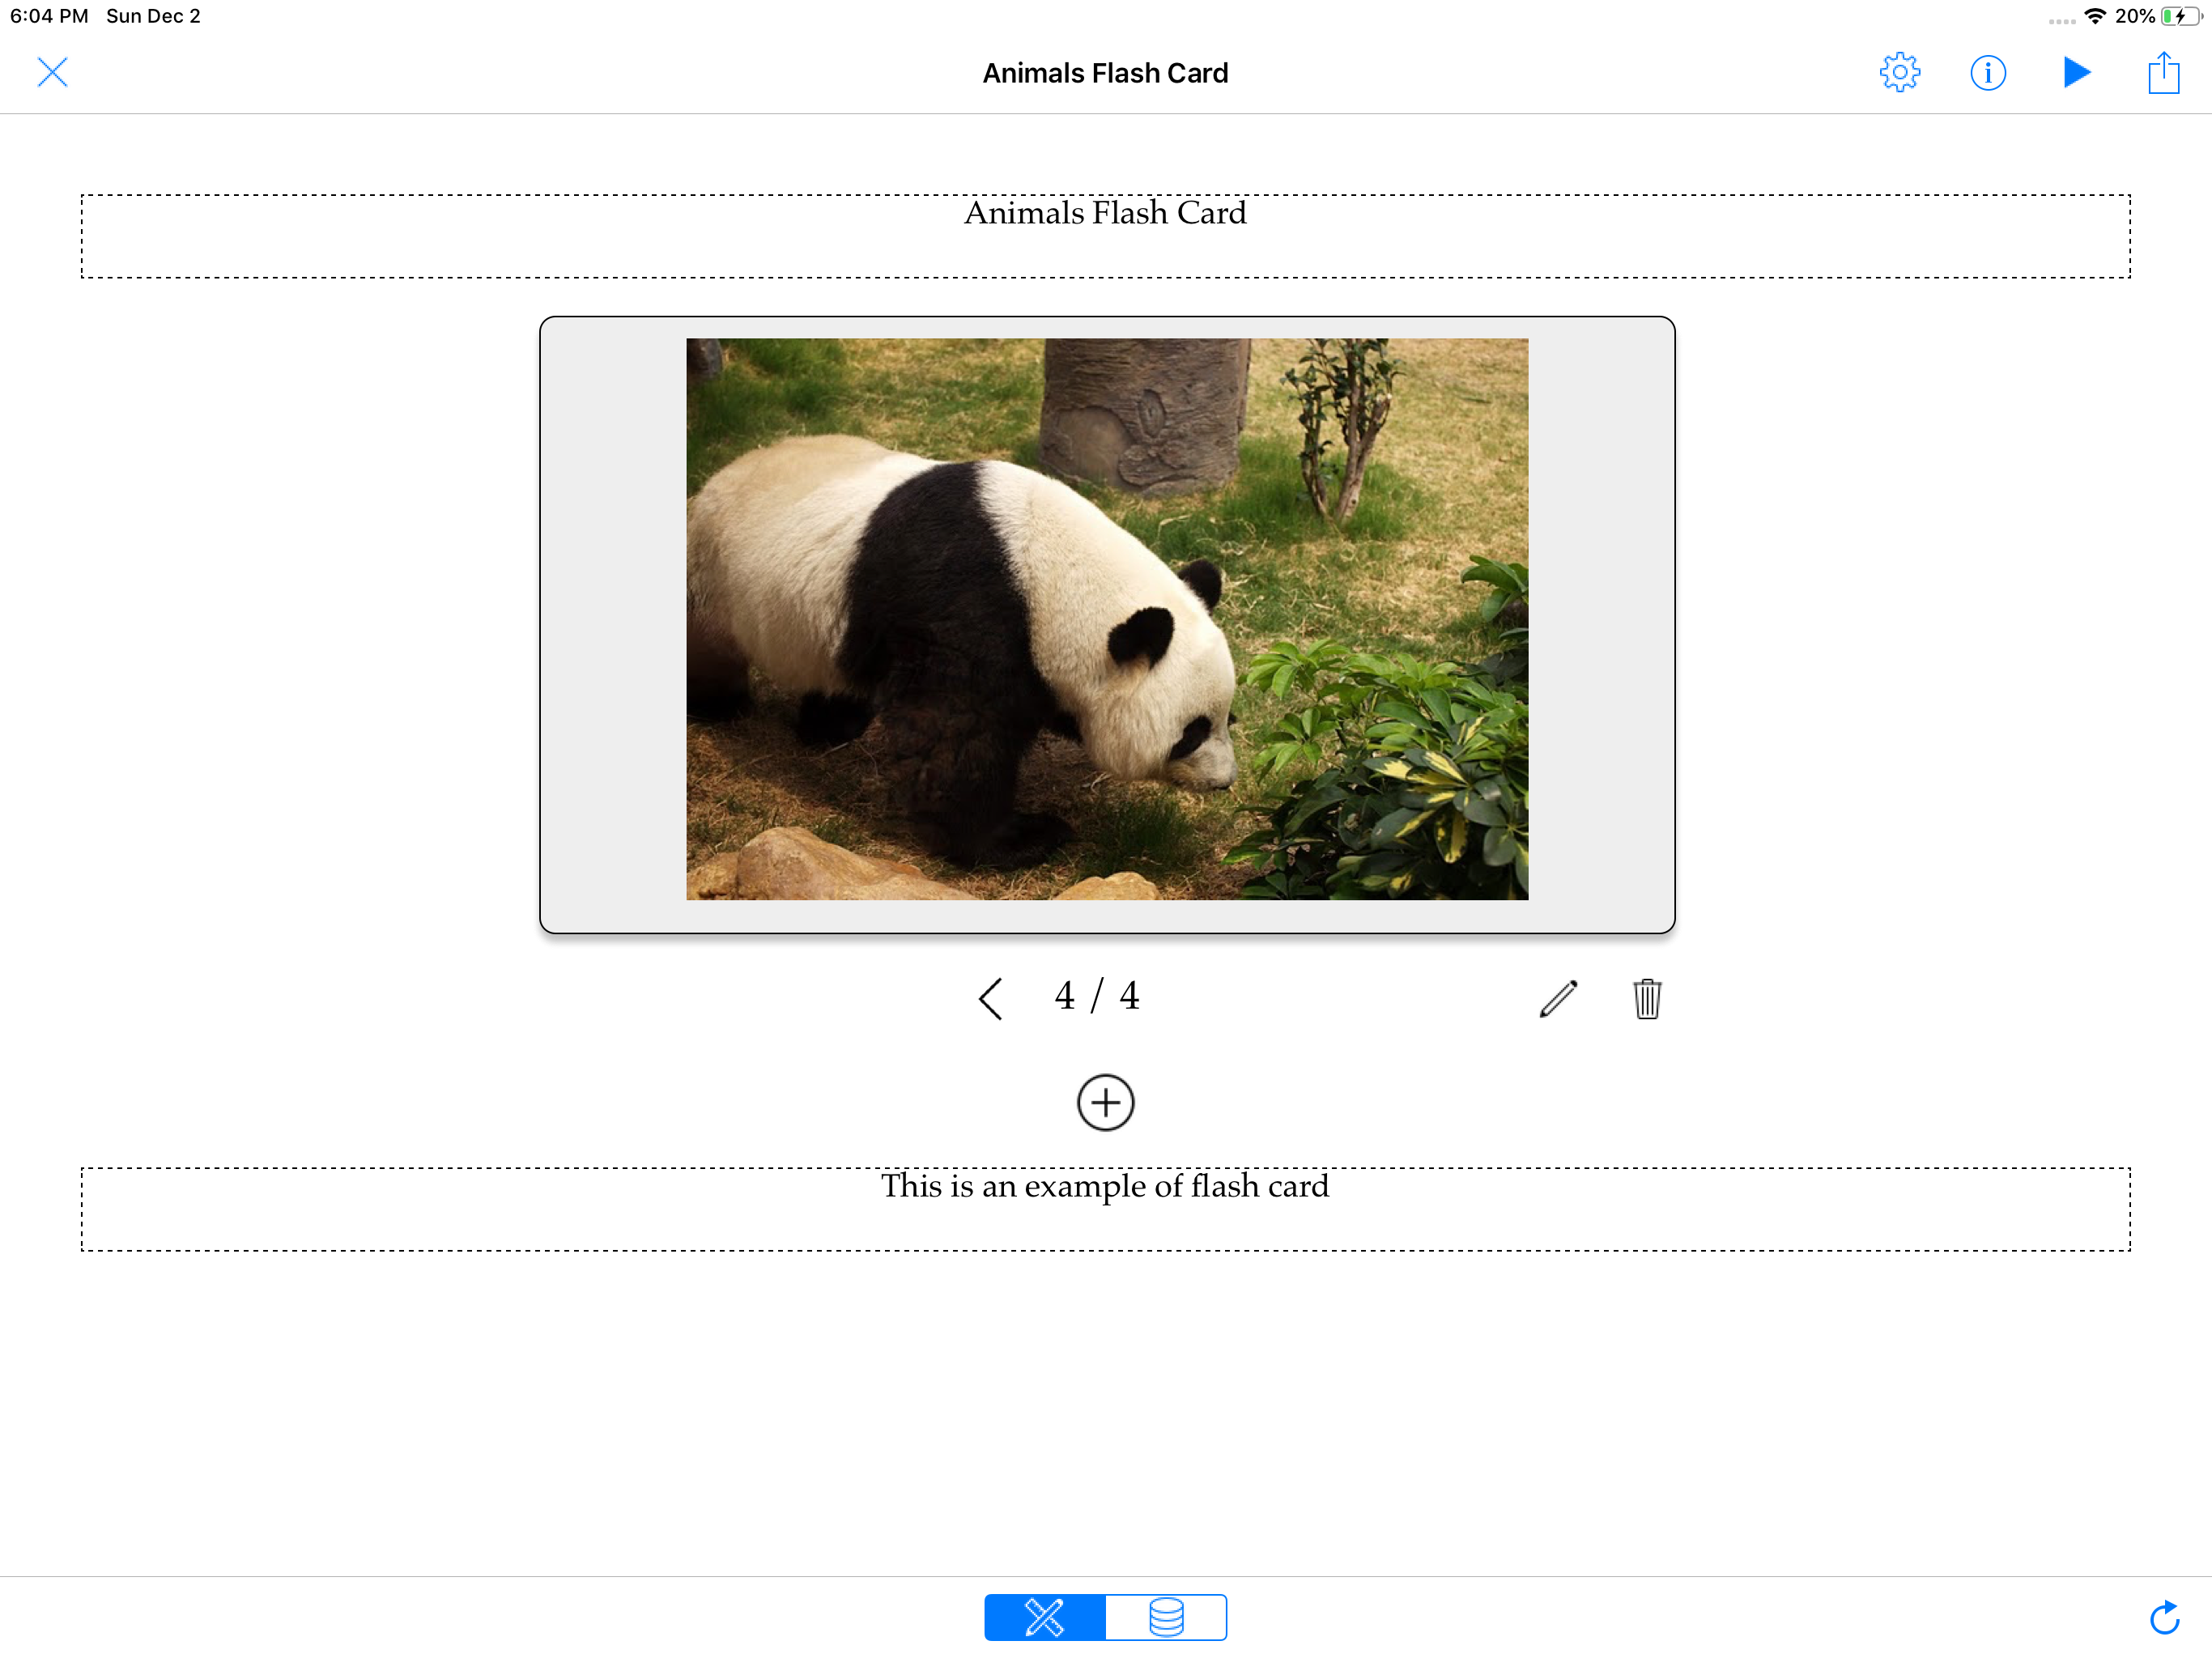Screen dimensions: 2212x1658
Task: Delete current card with trash icon
Action: [x=1647, y=998]
